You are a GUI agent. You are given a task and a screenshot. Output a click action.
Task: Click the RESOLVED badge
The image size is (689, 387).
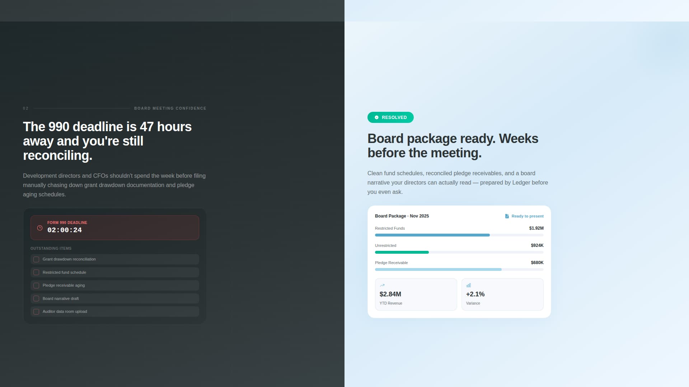click(390, 118)
